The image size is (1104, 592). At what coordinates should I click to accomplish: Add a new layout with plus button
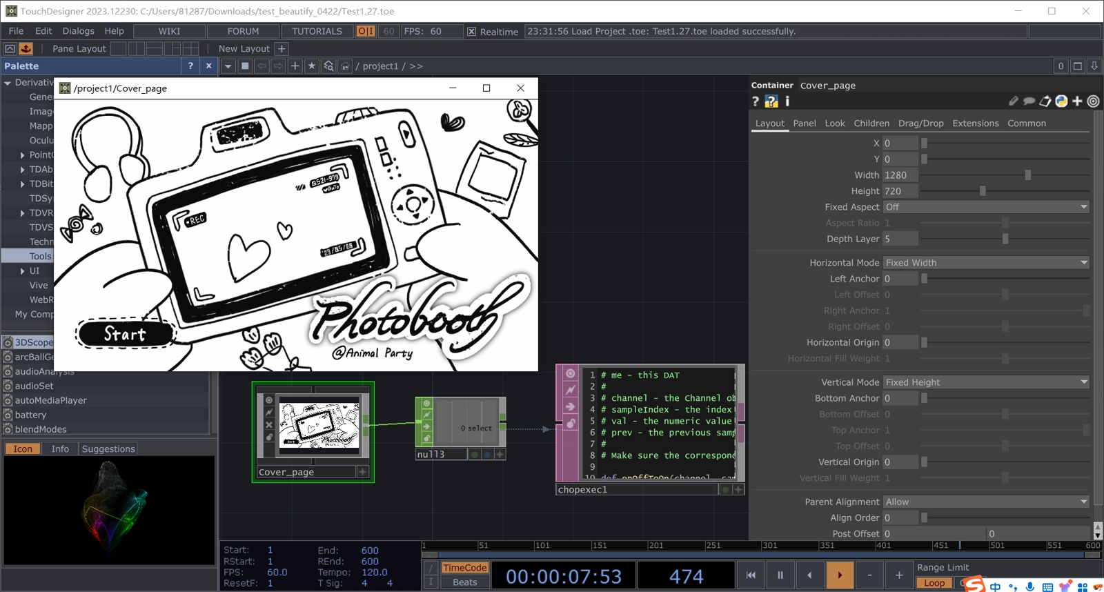tap(282, 48)
